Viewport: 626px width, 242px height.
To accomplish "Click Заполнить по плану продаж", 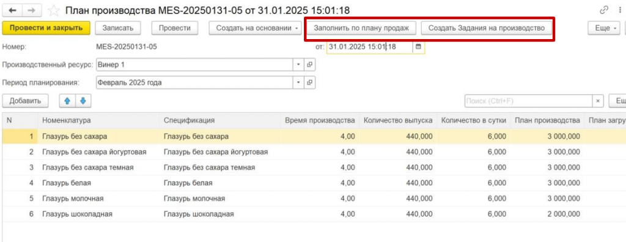I will (361, 28).
